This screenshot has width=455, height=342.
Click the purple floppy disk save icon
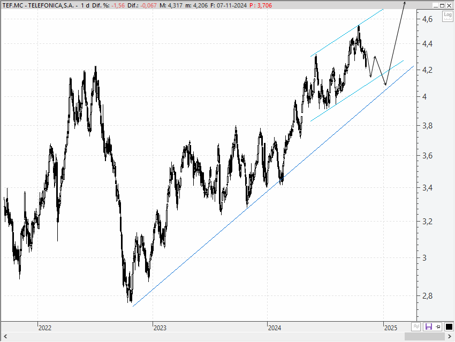(x=429, y=326)
